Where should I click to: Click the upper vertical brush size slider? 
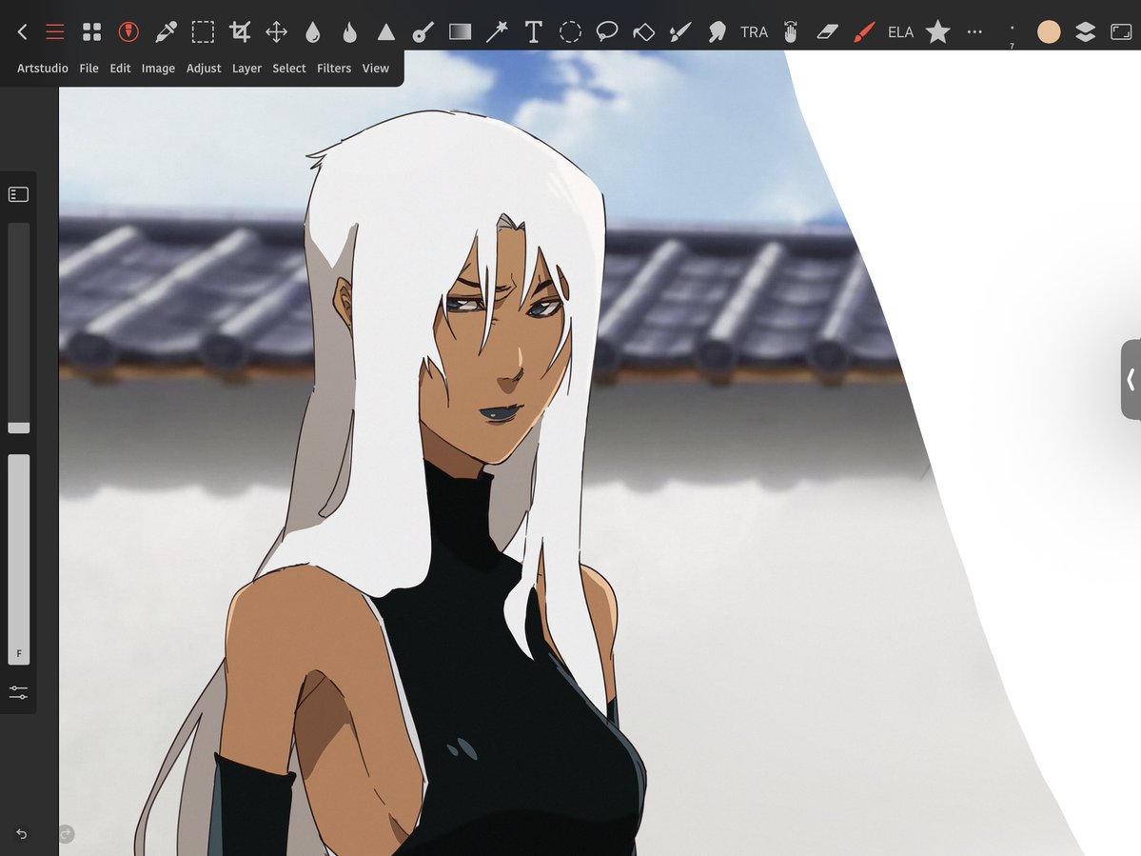coord(19,328)
